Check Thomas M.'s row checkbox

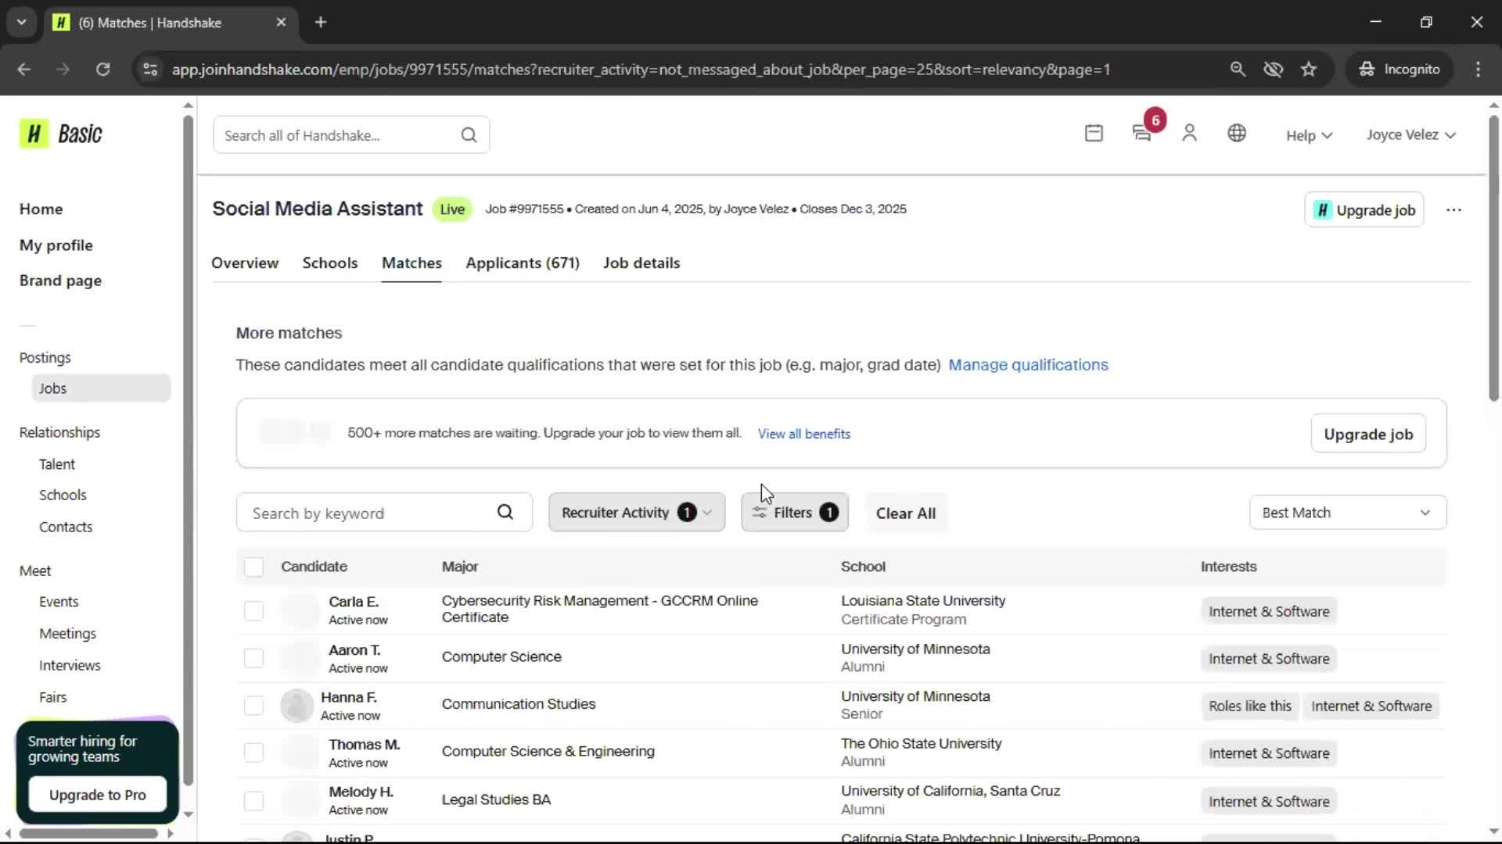(x=253, y=752)
